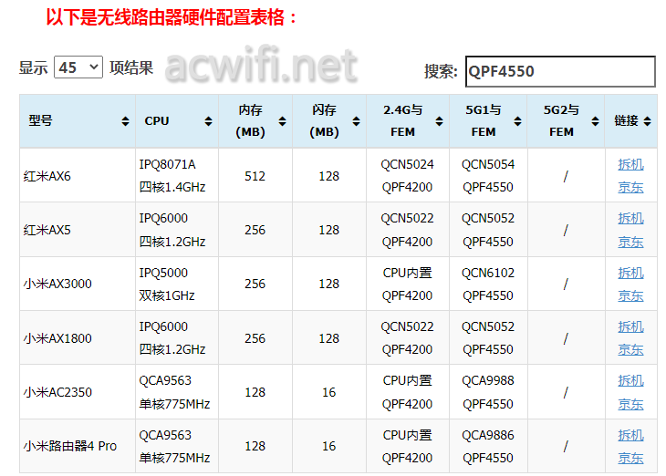The height and width of the screenshot is (476, 666).
Task: Click the IPQ8071A 四核1.4GHz CPU cell
Action: click(177, 175)
